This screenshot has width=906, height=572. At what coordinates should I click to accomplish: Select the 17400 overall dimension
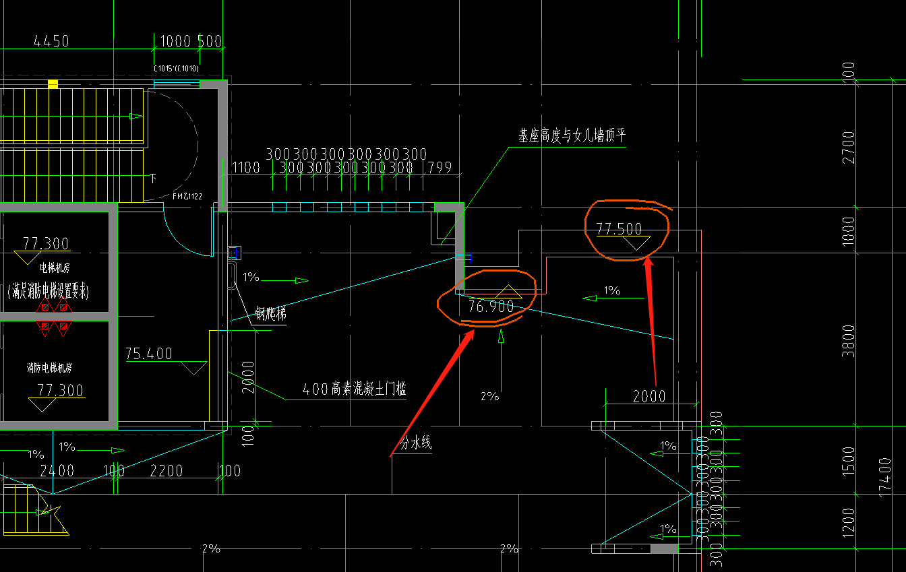click(x=885, y=477)
